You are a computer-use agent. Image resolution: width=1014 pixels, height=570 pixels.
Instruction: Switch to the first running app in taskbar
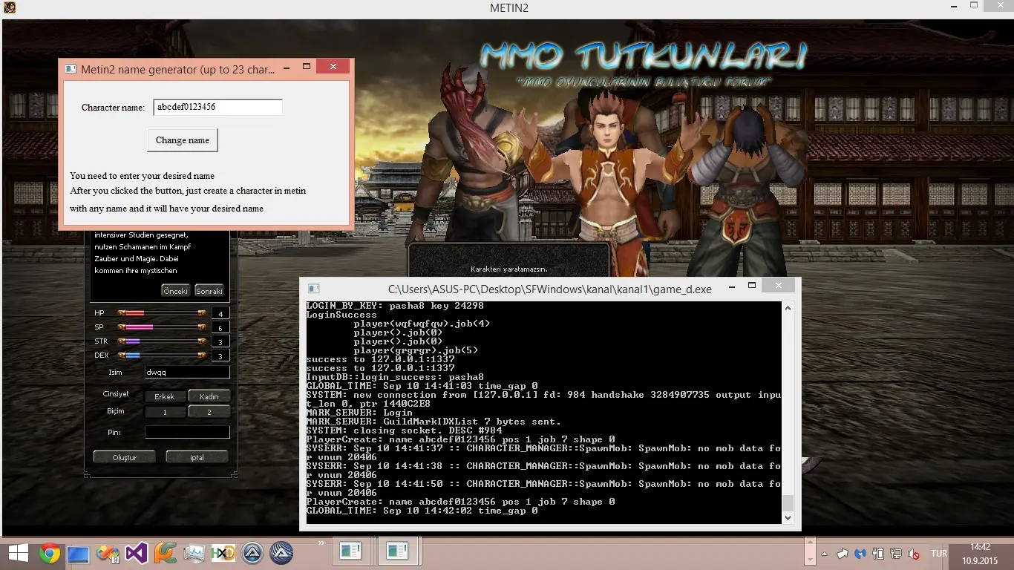(x=351, y=551)
